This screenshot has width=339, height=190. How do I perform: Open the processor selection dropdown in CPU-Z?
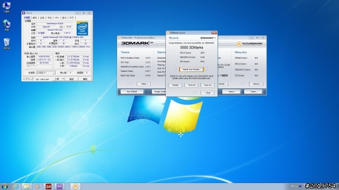click(x=46, y=73)
